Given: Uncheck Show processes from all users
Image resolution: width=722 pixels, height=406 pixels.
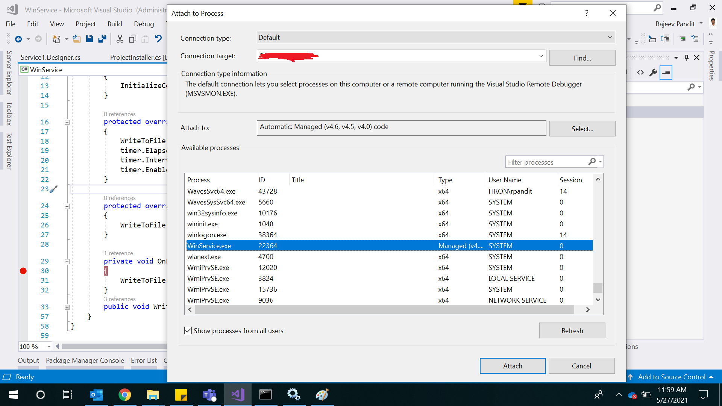Looking at the screenshot, I should 188,330.
